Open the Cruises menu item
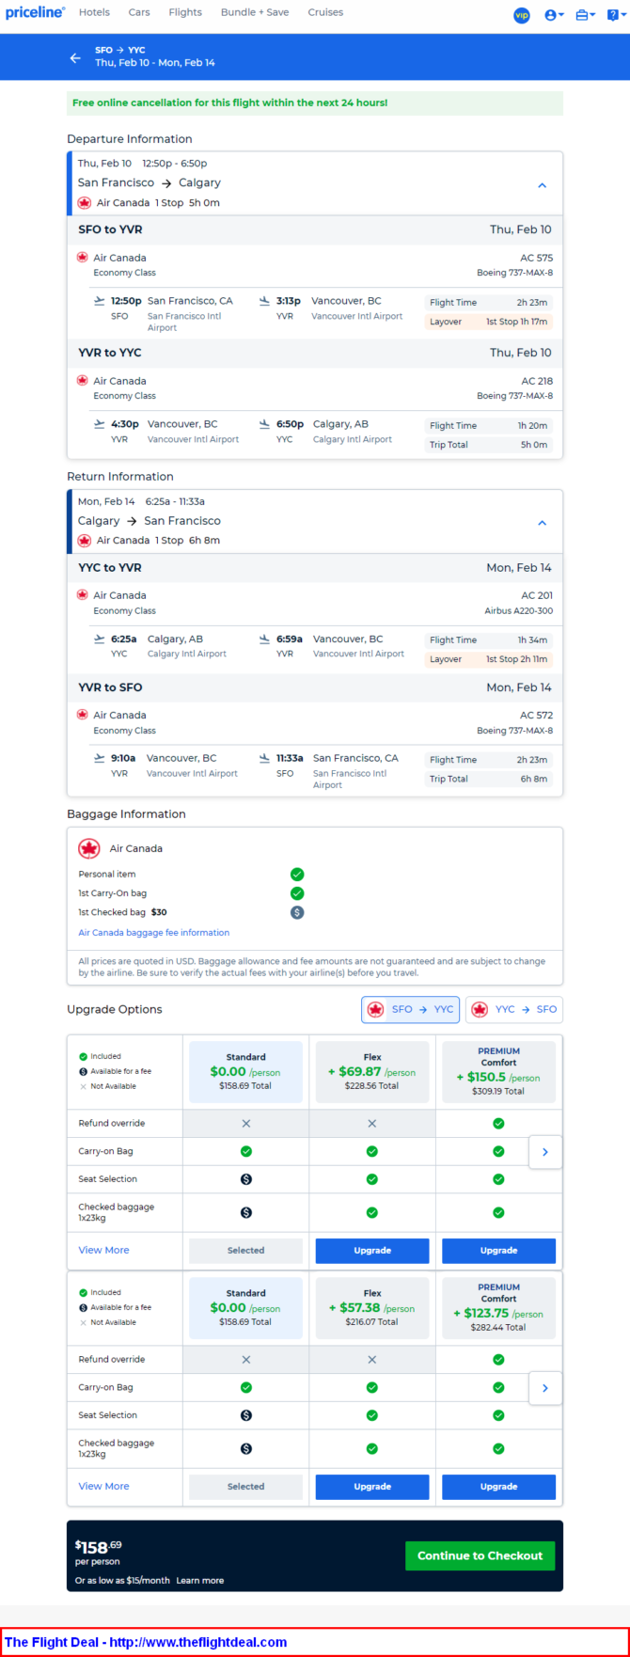Screen dimensions: 630x1657 point(325,12)
